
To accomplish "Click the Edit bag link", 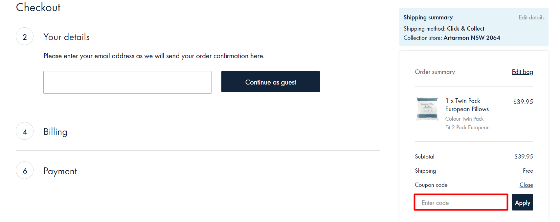I will tap(522, 72).
